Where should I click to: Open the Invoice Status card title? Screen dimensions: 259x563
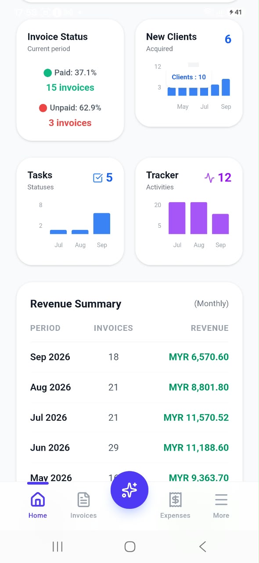click(x=58, y=37)
